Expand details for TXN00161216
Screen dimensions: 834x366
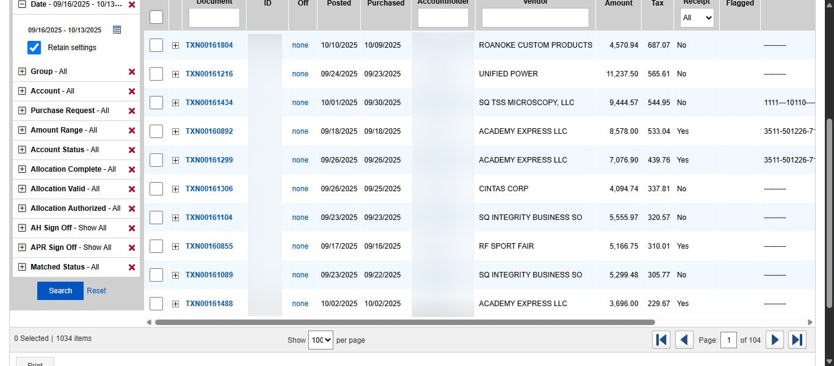175,73
